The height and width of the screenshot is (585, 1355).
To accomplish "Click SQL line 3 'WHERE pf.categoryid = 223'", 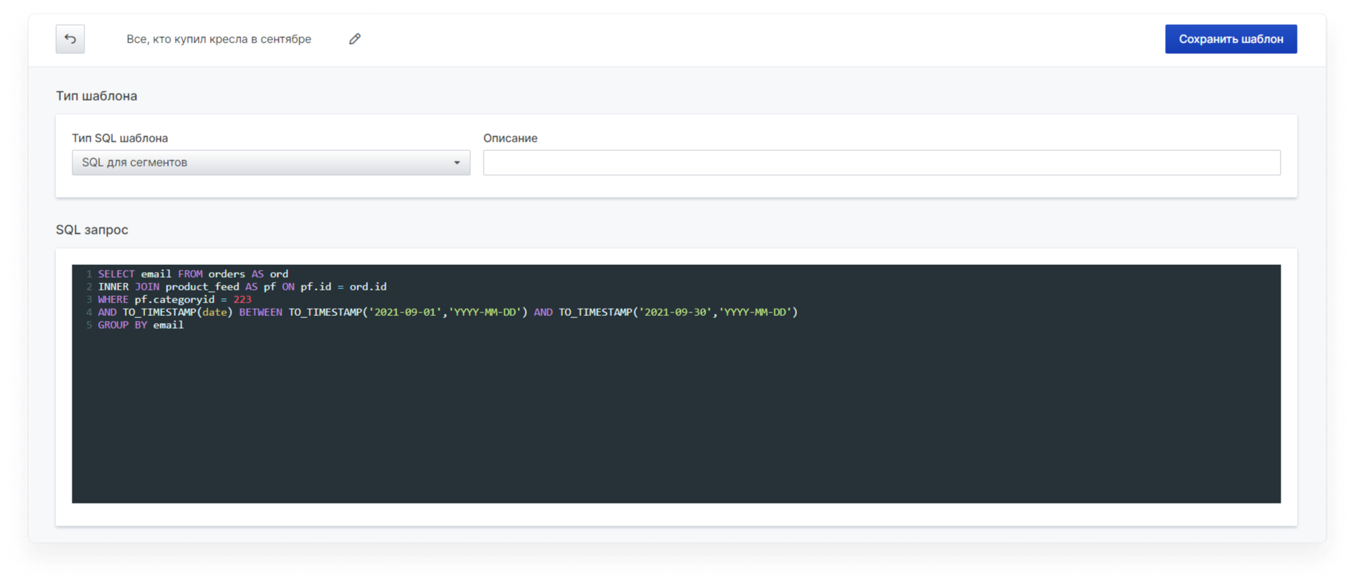I will [174, 300].
